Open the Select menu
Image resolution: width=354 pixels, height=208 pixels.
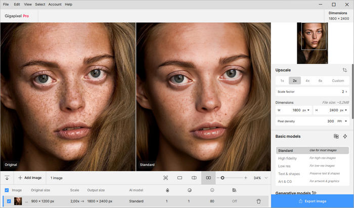click(39, 4)
